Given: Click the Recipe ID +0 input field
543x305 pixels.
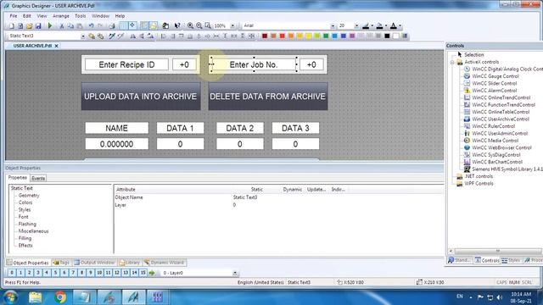Looking at the screenshot, I should (184, 64).
